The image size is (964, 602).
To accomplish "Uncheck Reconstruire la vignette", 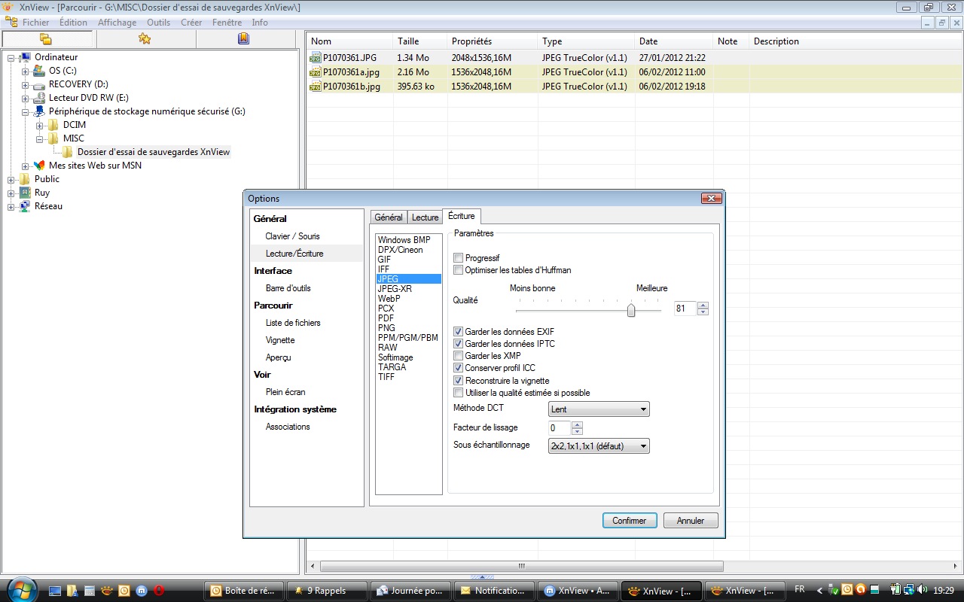I will coord(459,381).
